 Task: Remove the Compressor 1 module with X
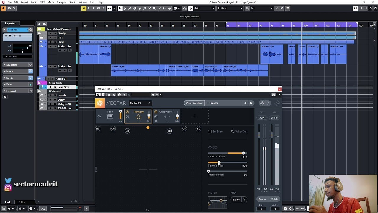156,121
